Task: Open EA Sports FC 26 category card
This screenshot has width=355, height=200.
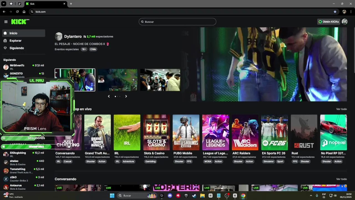Action: (x=274, y=132)
